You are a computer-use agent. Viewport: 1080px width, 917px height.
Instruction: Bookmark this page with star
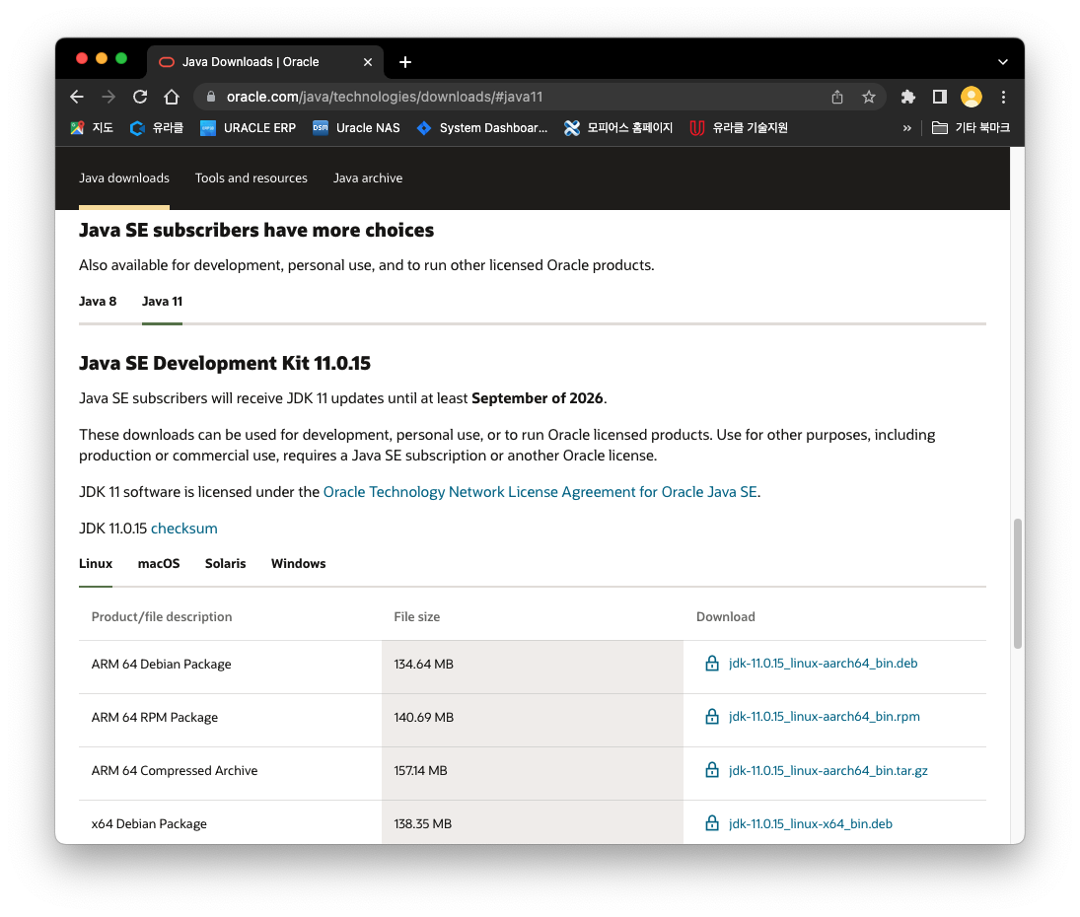(869, 97)
